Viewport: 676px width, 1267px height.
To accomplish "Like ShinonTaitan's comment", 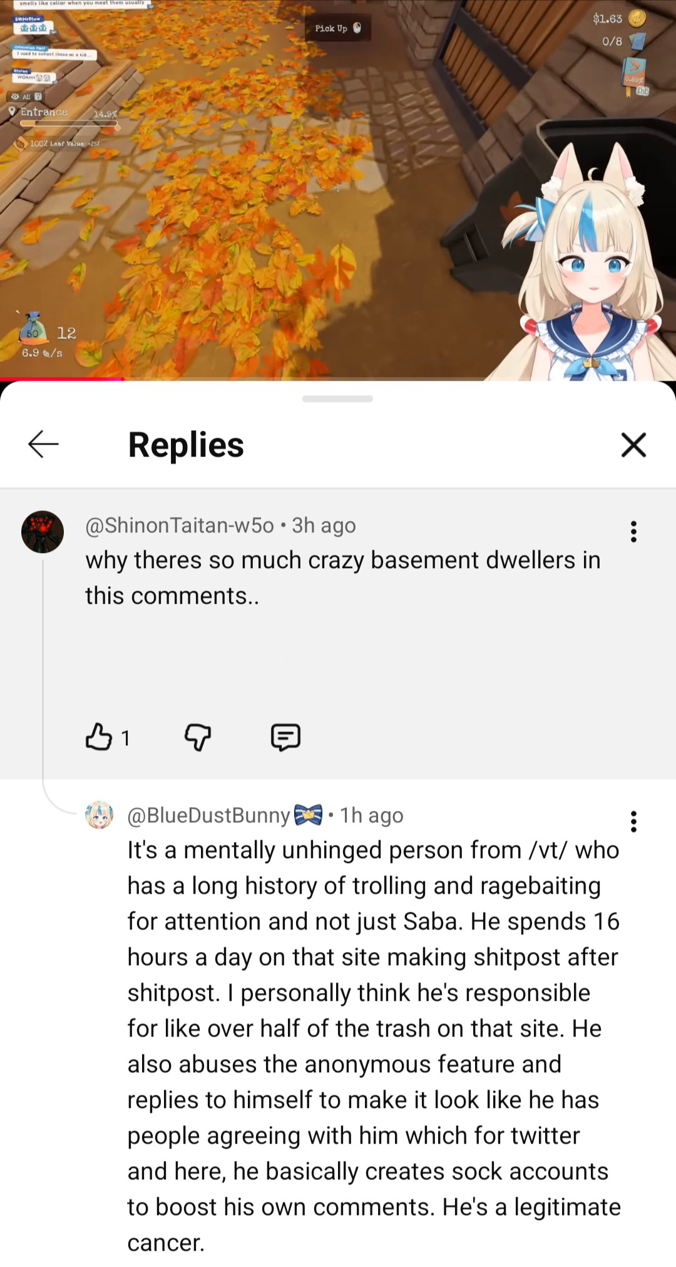I will [x=99, y=737].
